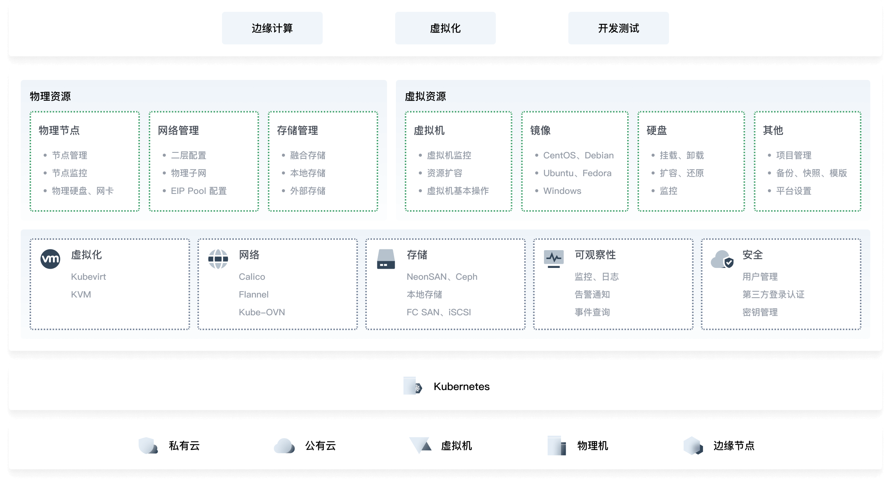891x487 pixels.
Task: Click 二层配置 list item
Action: pos(189,155)
